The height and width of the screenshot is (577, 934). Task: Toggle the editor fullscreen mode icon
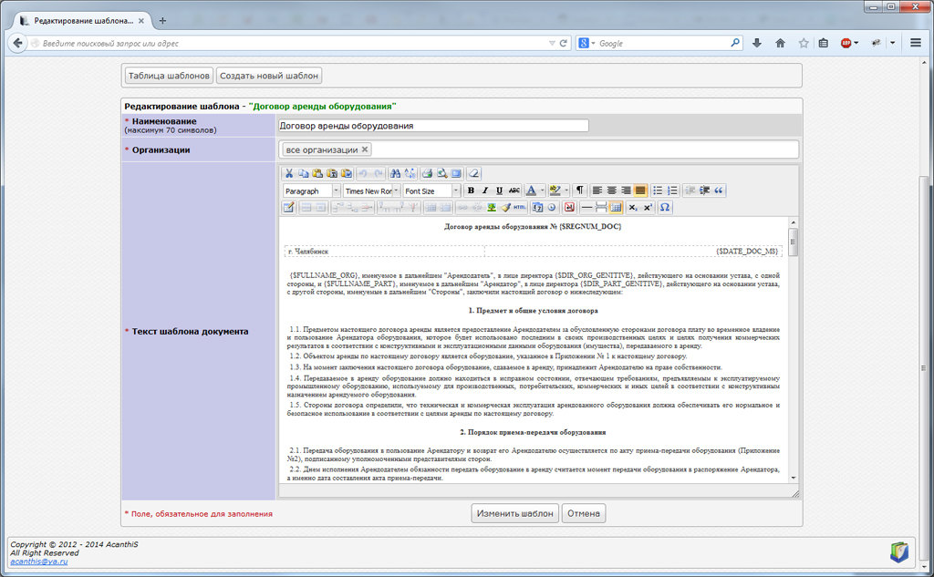456,173
